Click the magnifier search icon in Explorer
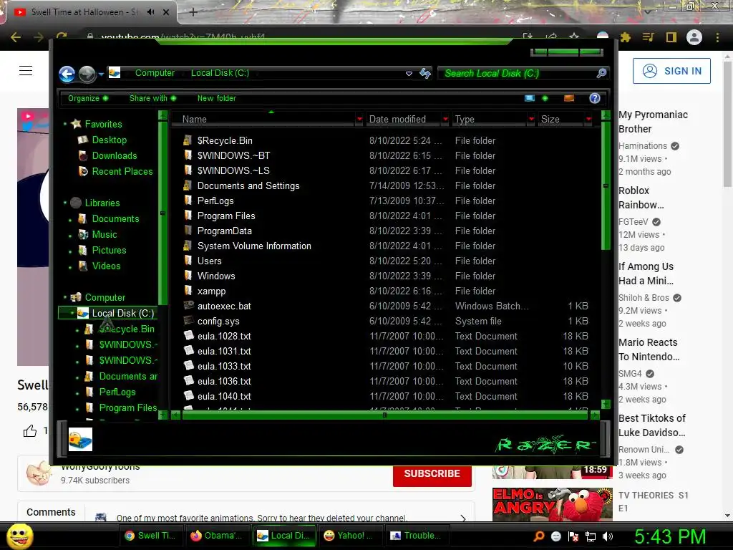The height and width of the screenshot is (550, 733). pyautogui.click(x=601, y=73)
